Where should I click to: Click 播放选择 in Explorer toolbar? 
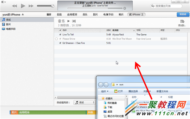133,91
